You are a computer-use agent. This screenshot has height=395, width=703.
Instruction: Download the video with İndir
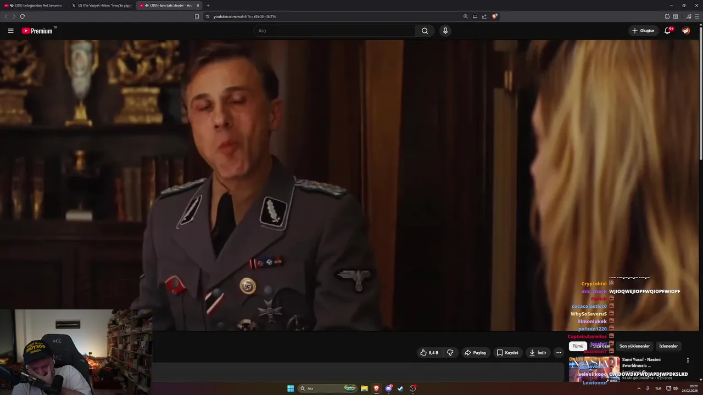(x=538, y=353)
